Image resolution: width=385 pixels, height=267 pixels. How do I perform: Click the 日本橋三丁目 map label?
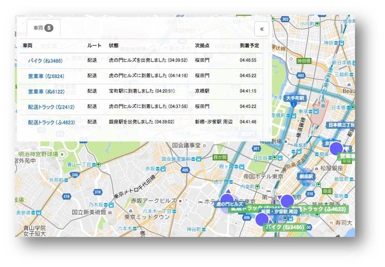pyautogui.click(x=341, y=125)
